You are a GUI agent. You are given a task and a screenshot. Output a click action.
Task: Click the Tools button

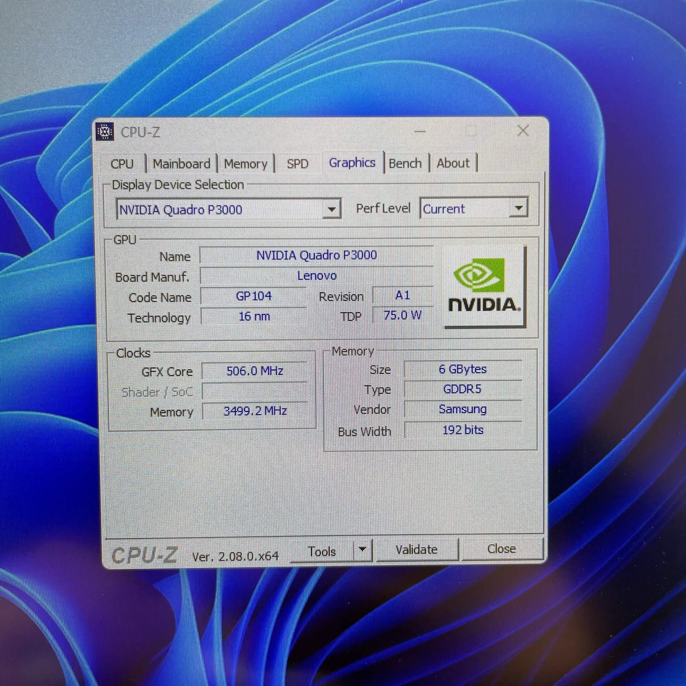322,551
